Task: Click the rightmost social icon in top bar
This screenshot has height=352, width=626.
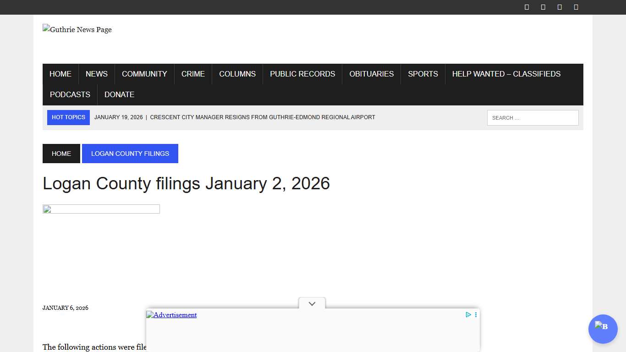Action: pyautogui.click(x=576, y=7)
